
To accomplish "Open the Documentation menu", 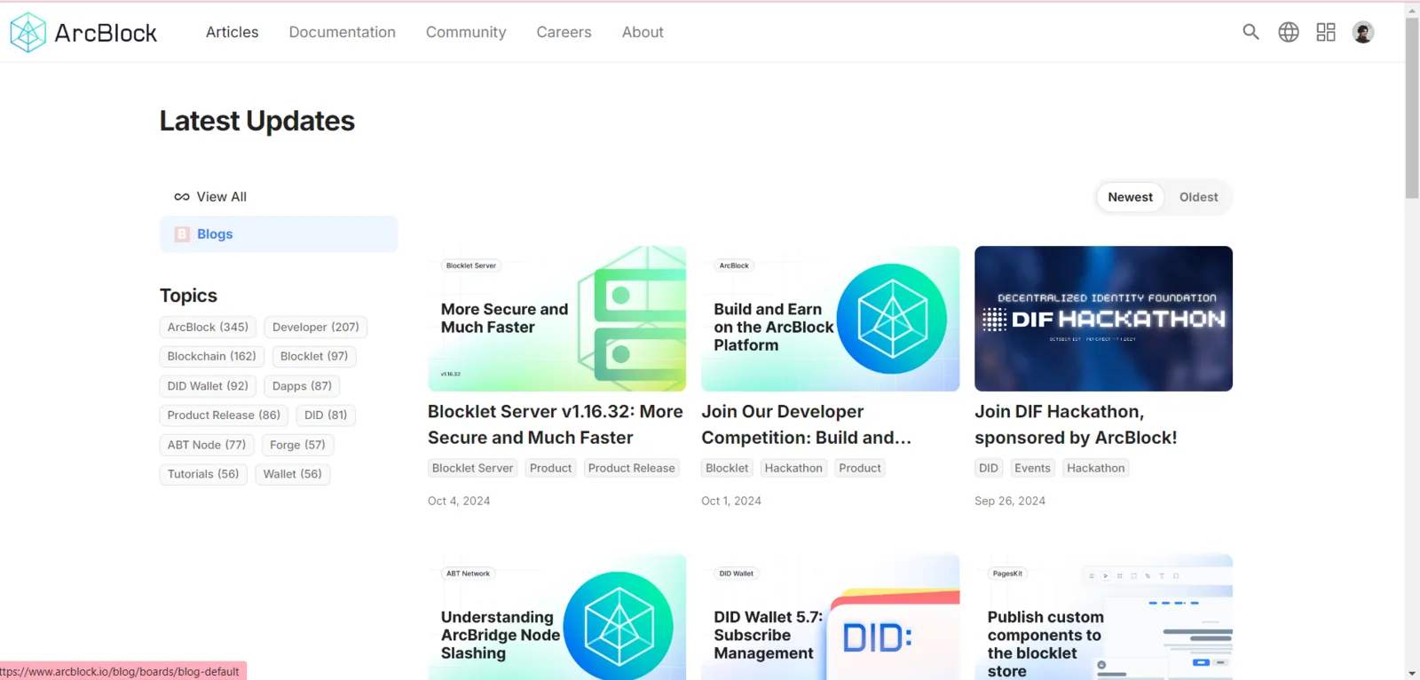I will pyautogui.click(x=343, y=32).
